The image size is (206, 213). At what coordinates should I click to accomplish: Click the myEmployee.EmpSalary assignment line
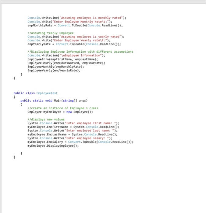(80, 142)
